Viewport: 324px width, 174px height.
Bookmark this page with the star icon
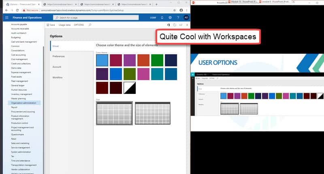[175, 10]
